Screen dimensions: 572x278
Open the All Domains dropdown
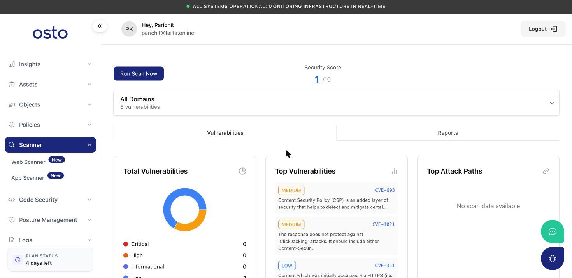pos(337,103)
